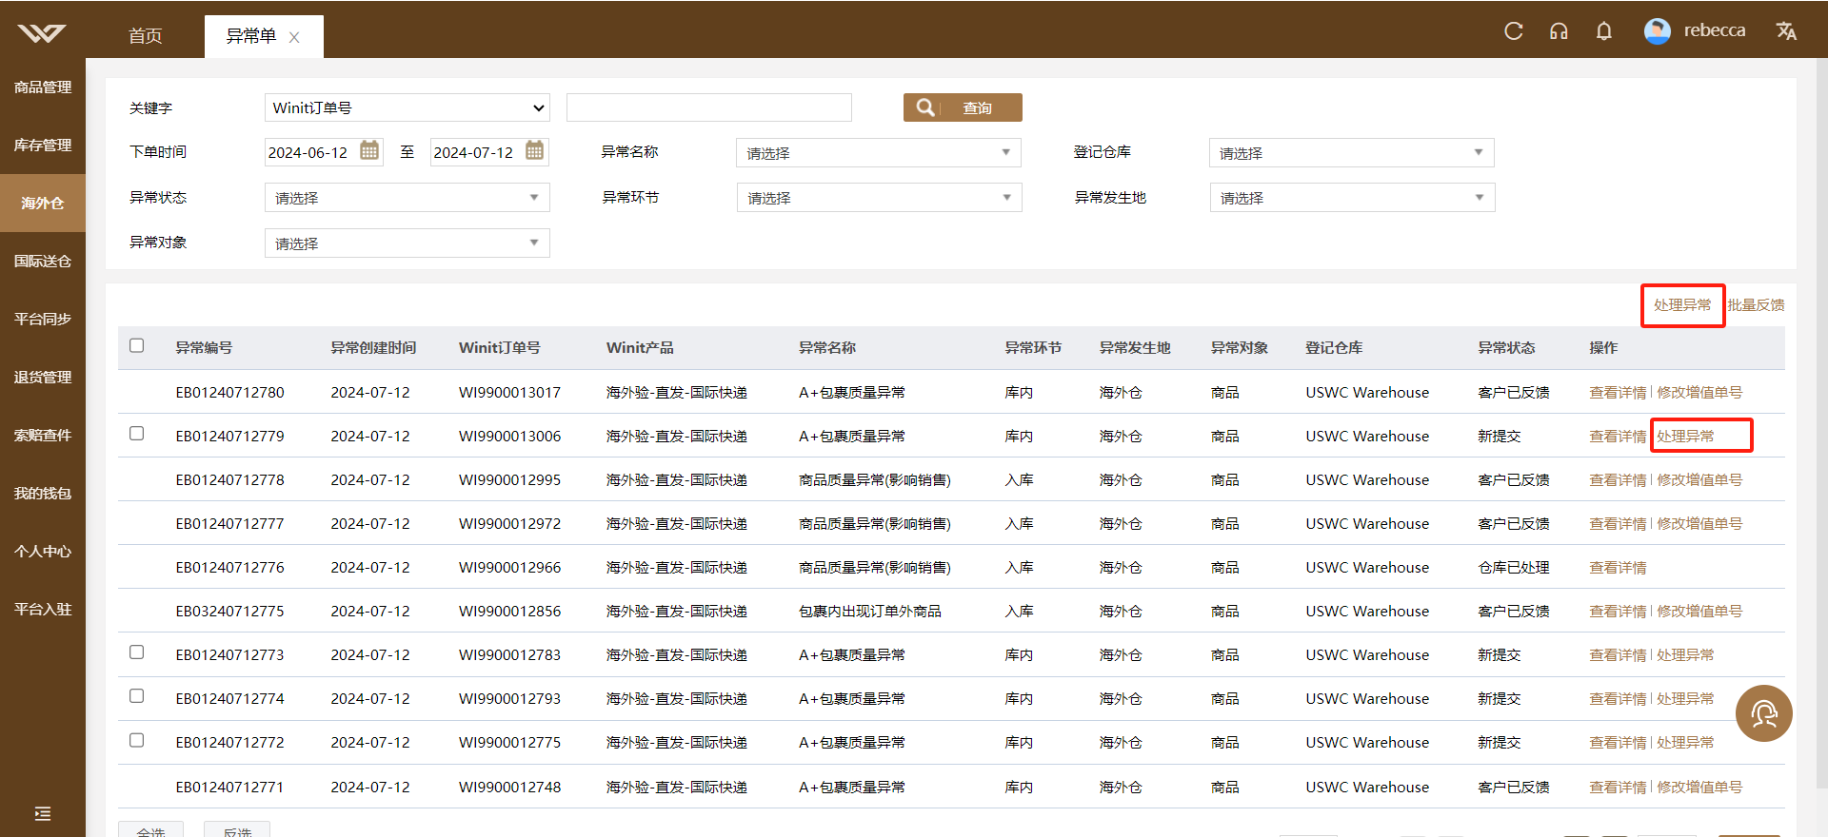Check the row EB01240712773 checkbox

(137, 652)
